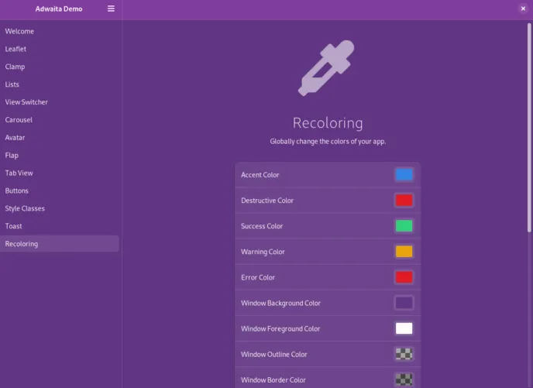Edit the Error Color swatch
The height and width of the screenshot is (388, 533).
pos(404,277)
